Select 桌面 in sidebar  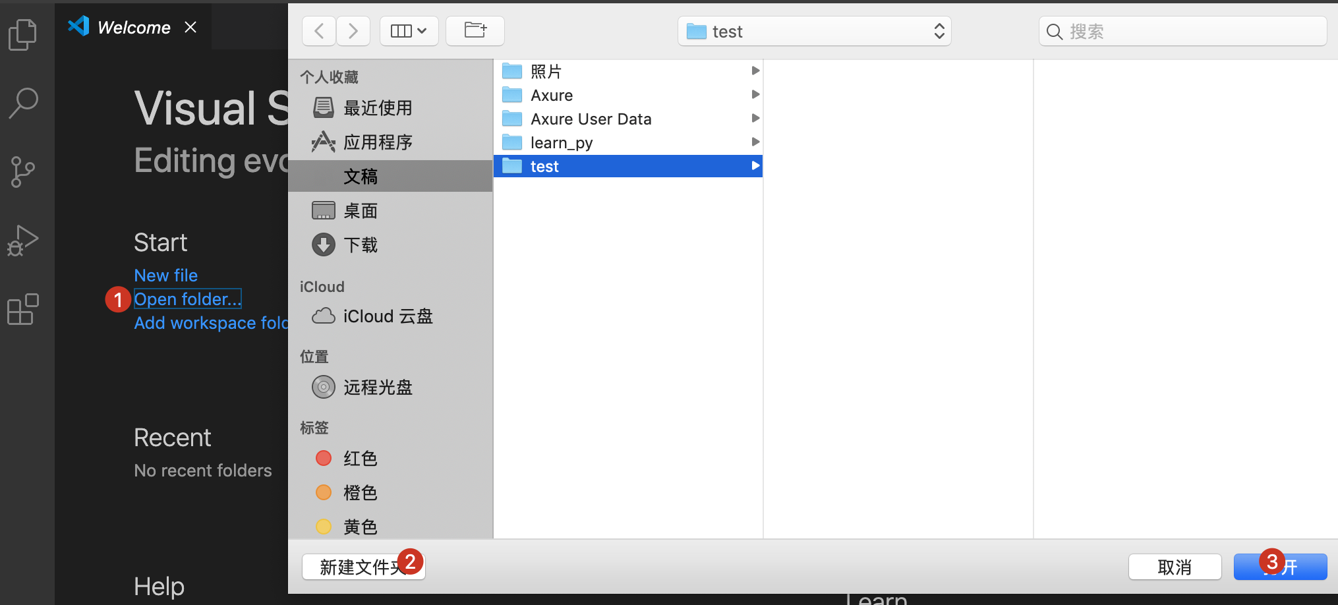point(390,211)
